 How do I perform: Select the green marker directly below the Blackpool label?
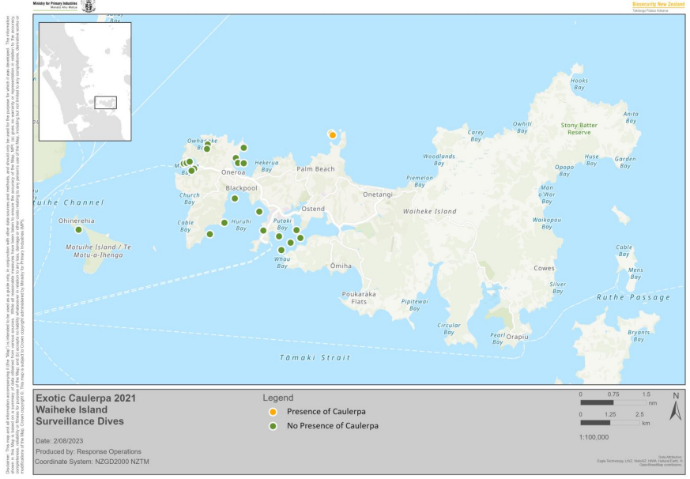(235, 198)
